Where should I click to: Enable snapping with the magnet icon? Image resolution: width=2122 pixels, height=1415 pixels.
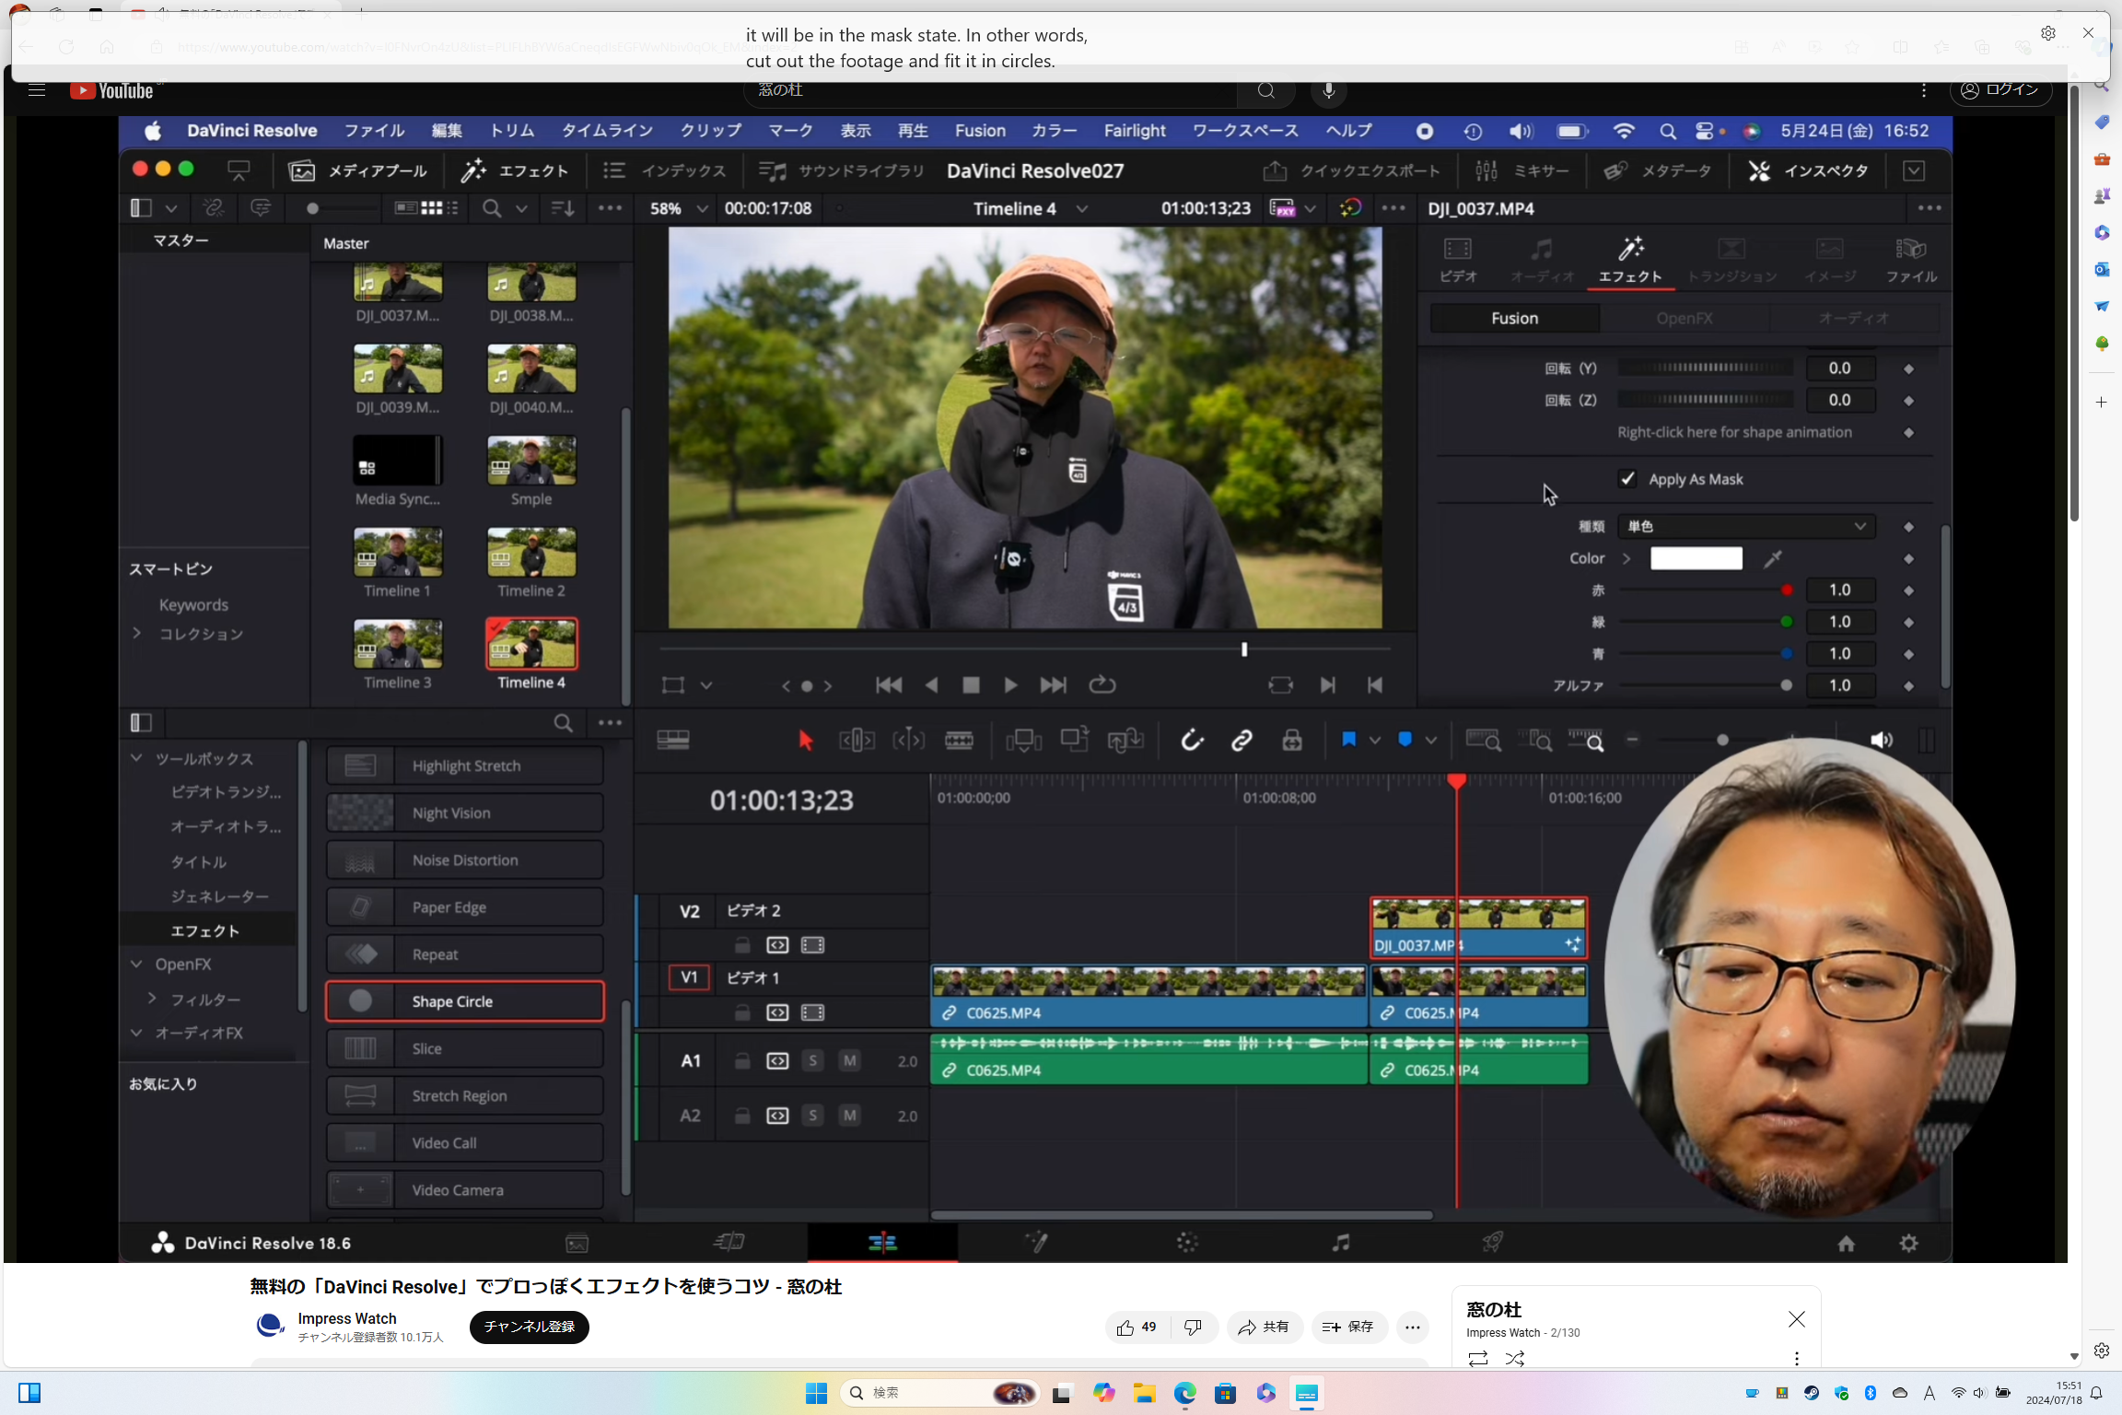[x=1191, y=740]
